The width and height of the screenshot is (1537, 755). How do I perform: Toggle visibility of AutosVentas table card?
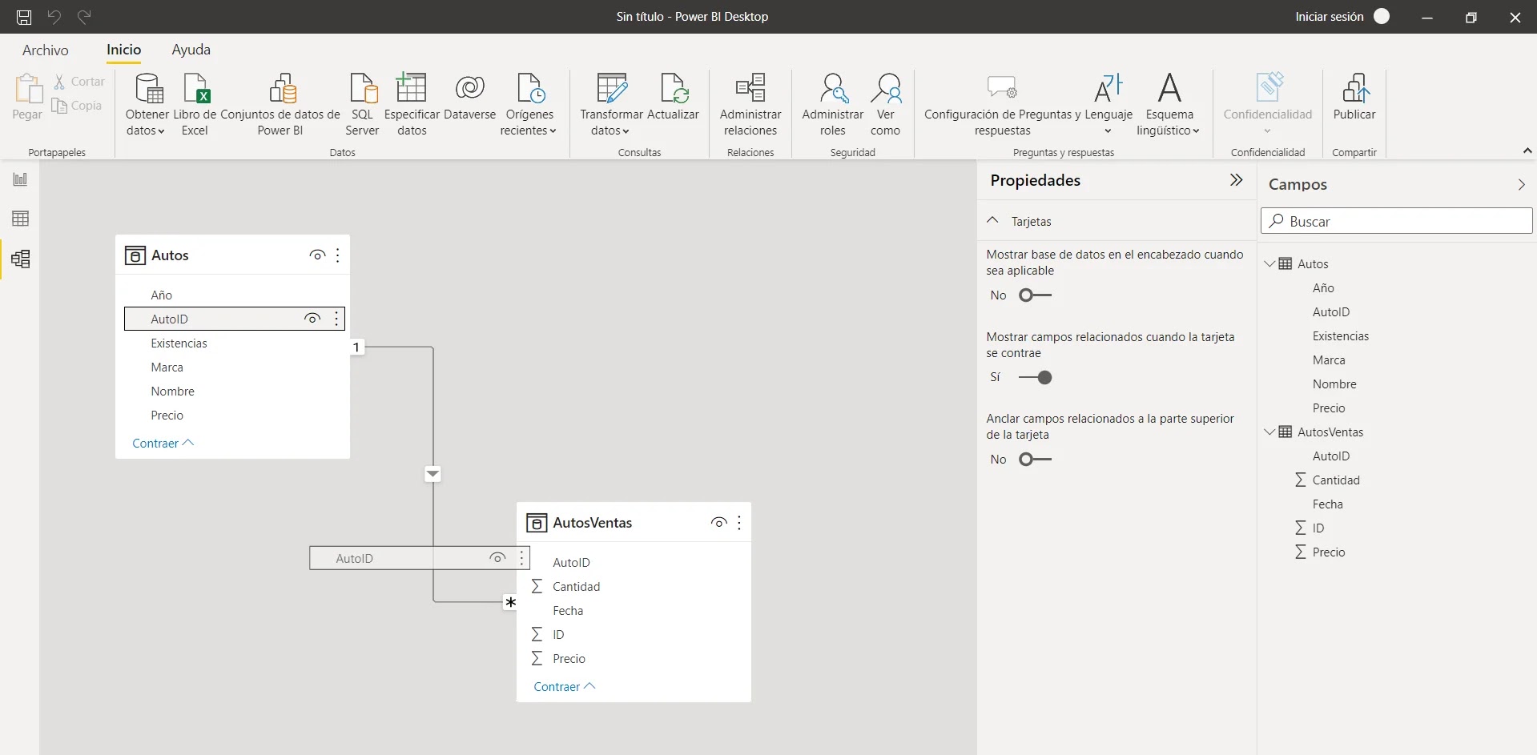click(x=718, y=523)
